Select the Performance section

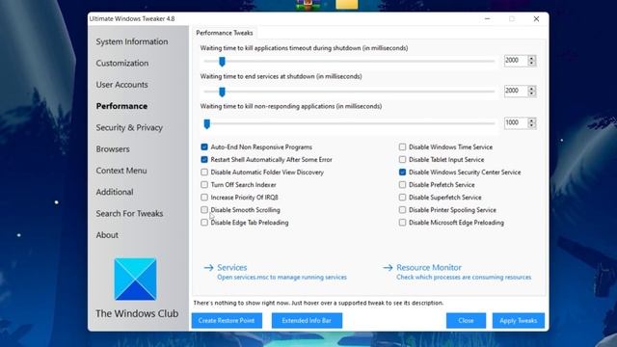click(x=121, y=106)
